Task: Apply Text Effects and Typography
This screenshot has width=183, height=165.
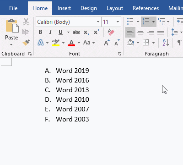Action: [x=41, y=43]
